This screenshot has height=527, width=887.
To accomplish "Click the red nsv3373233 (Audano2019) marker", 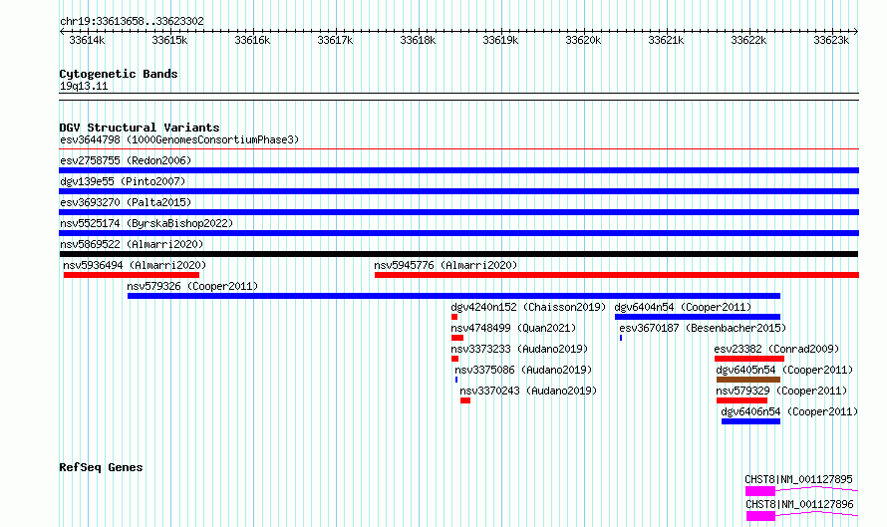I will 454,359.
